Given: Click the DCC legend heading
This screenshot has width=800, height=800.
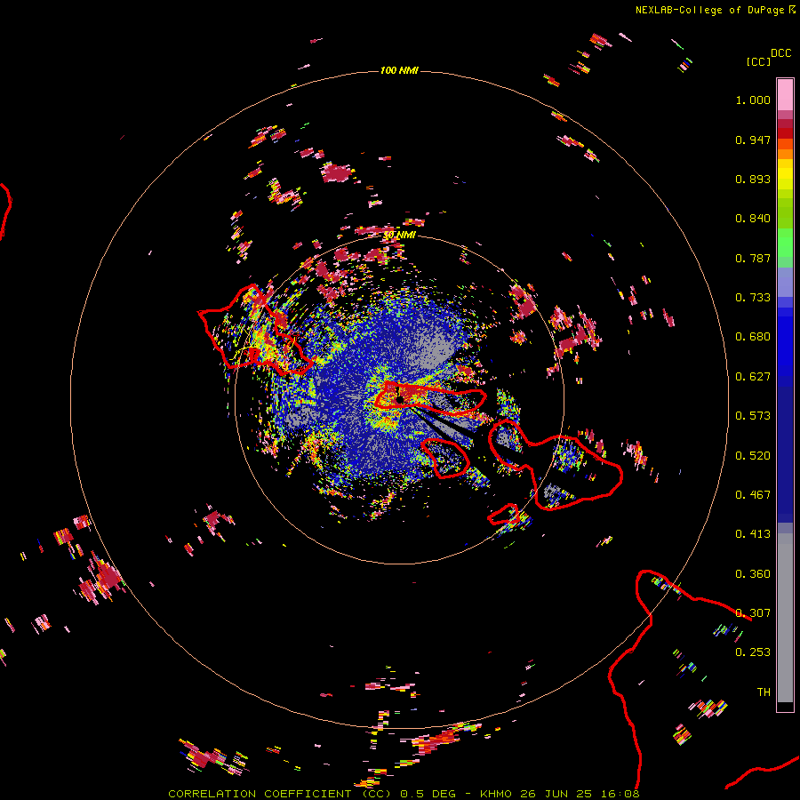Looking at the screenshot, I should point(780,53).
